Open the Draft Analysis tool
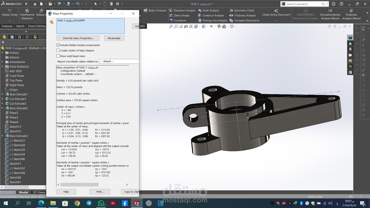Image resolution: width=370 pixels, height=208 pixels. [x=200, y=11]
